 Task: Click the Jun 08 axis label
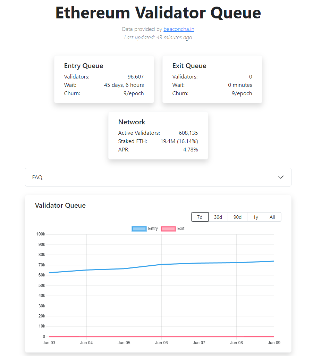[x=237, y=342]
